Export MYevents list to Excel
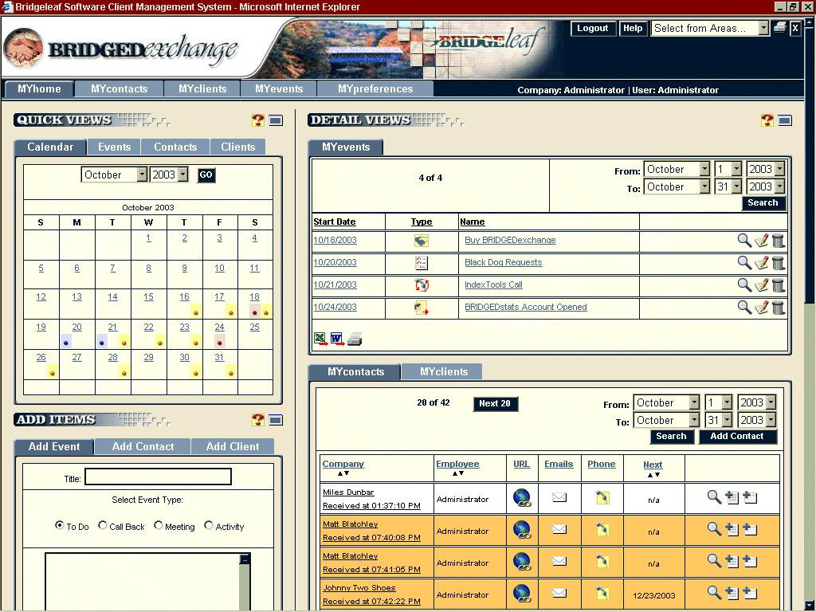 coord(320,339)
